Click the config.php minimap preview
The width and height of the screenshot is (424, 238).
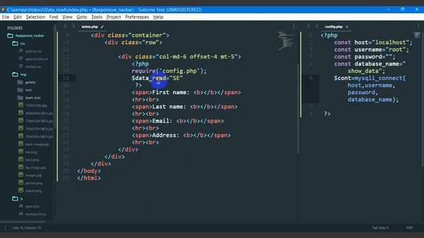coord(417,35)
